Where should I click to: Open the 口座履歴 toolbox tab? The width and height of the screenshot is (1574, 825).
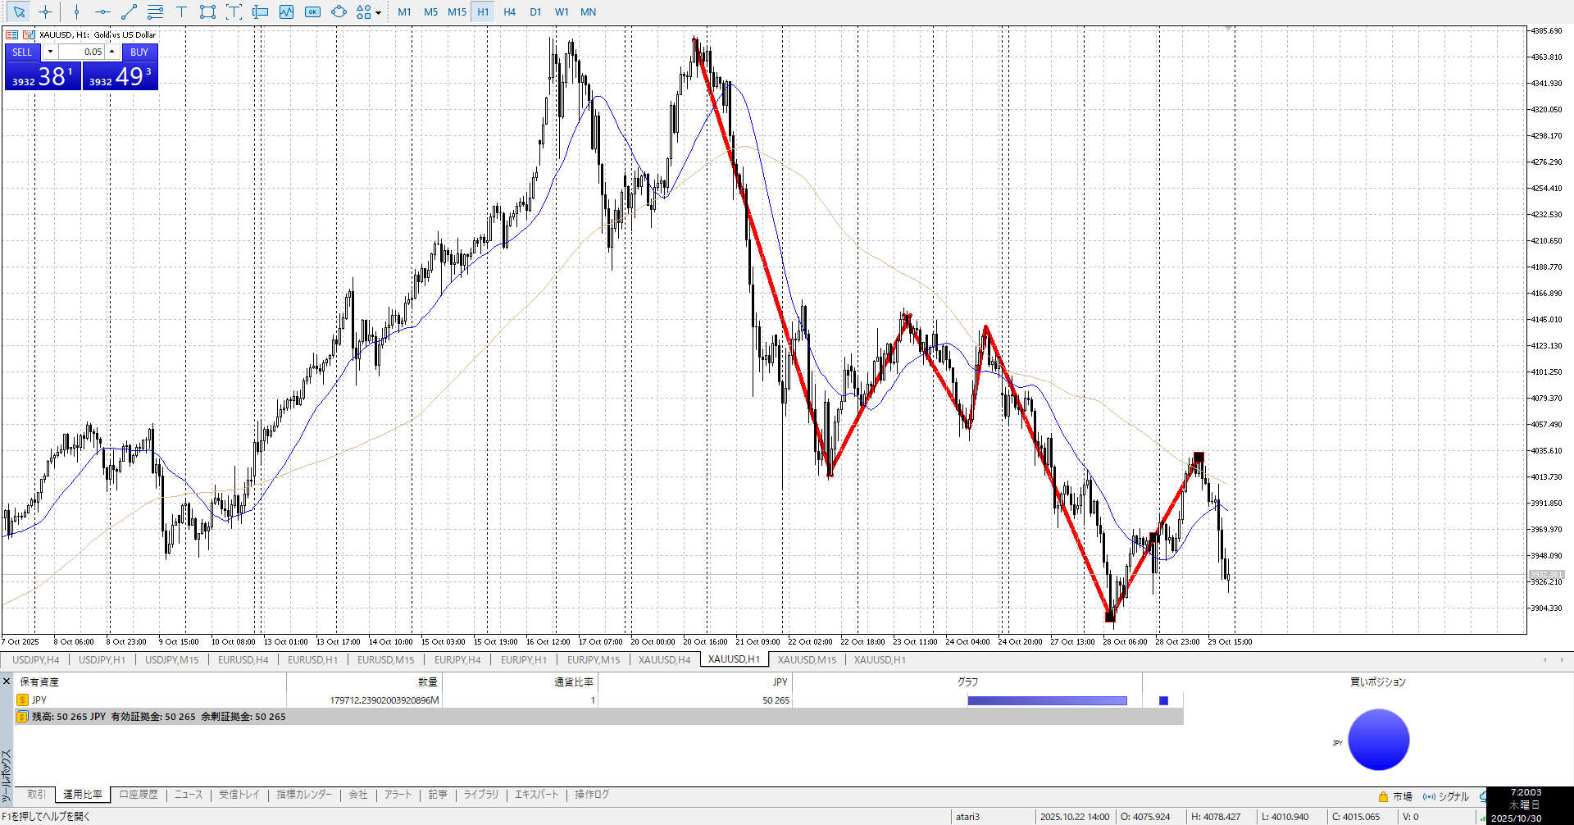(x=139, y=795)
